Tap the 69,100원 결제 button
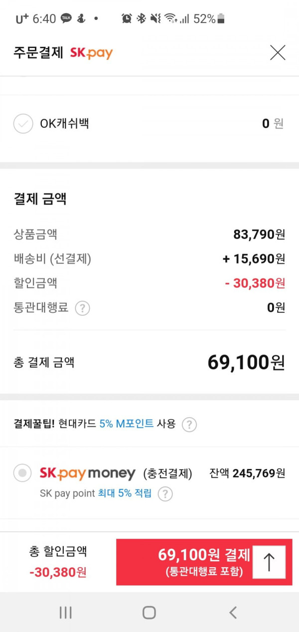This screenshot has height=632, width=299. point(204,562)
